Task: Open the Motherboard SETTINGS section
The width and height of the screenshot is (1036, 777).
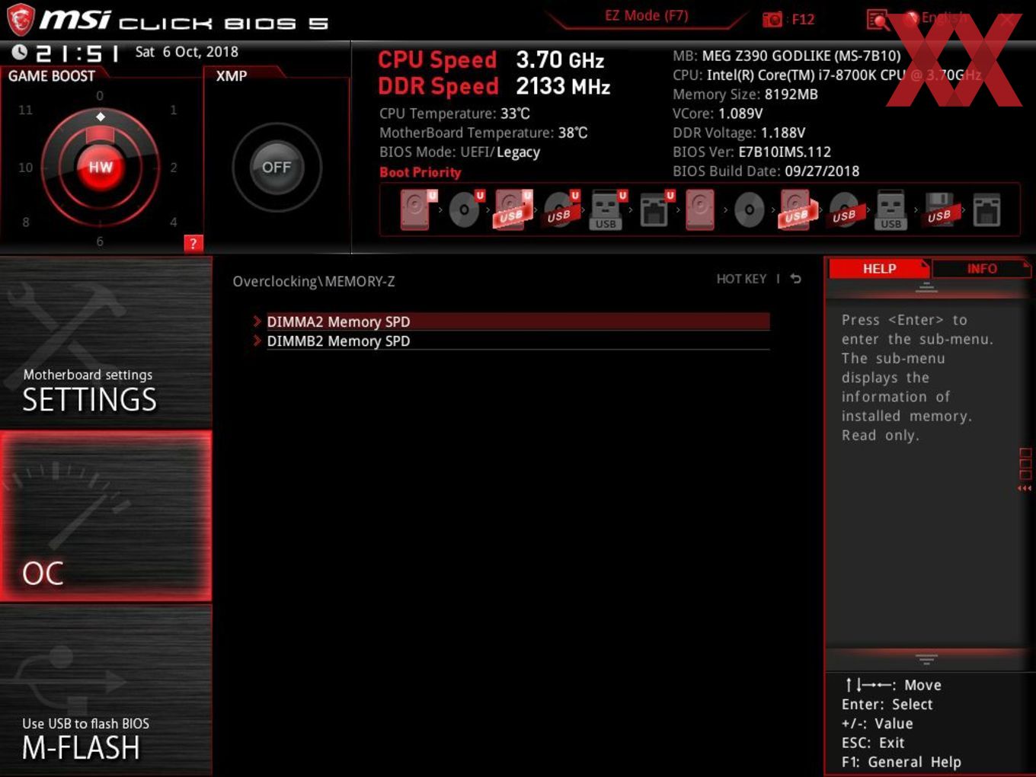Action: click(x=106, y=343)
